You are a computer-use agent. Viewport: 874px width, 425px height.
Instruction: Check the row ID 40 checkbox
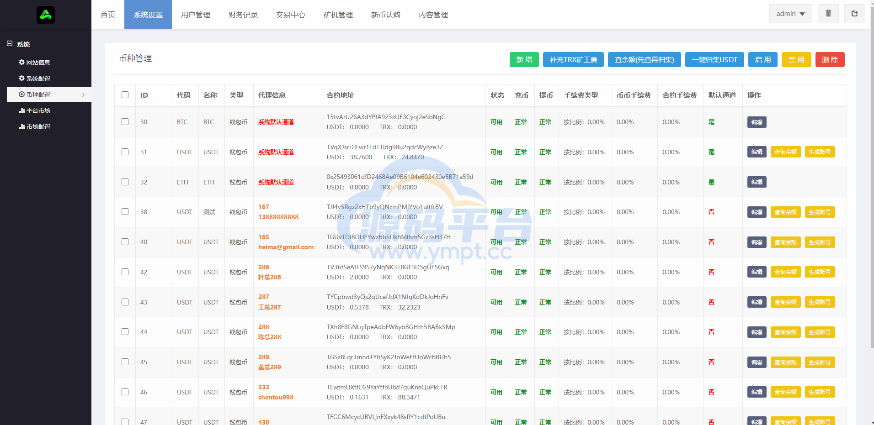point(125,242)
